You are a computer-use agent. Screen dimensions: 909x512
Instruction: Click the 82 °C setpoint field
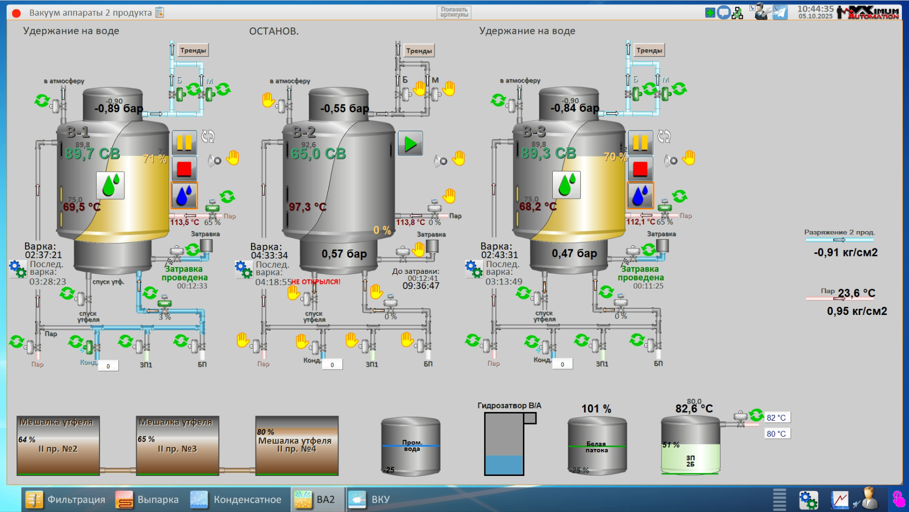pos(777,418)
